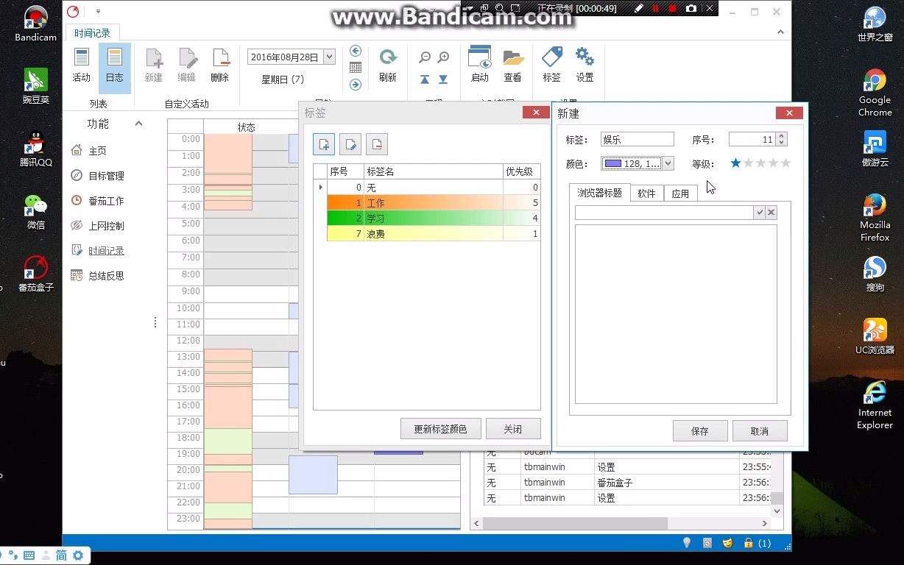Open Google Chrome desktop shortcut
This screenshot has width=904, height=565.
[875, 93]
